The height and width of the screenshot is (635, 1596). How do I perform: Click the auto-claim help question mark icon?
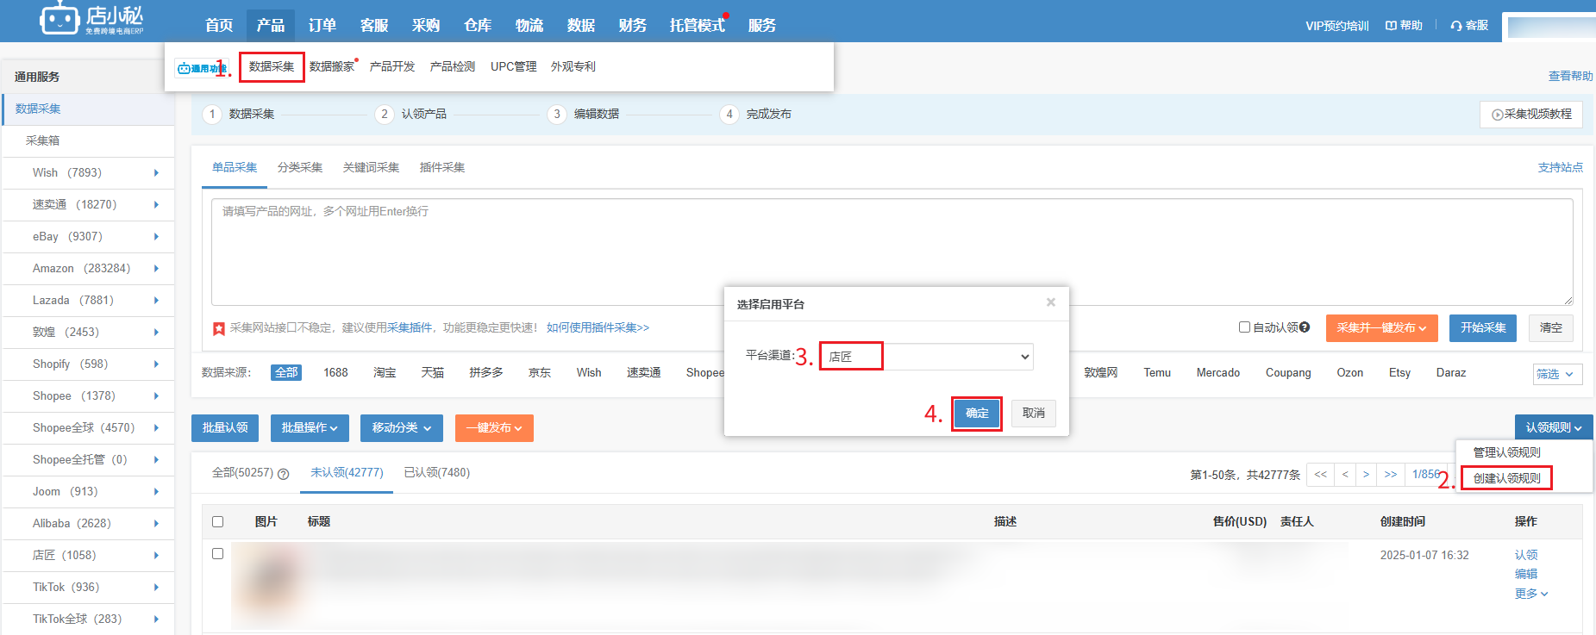(x=1305, y=327)
